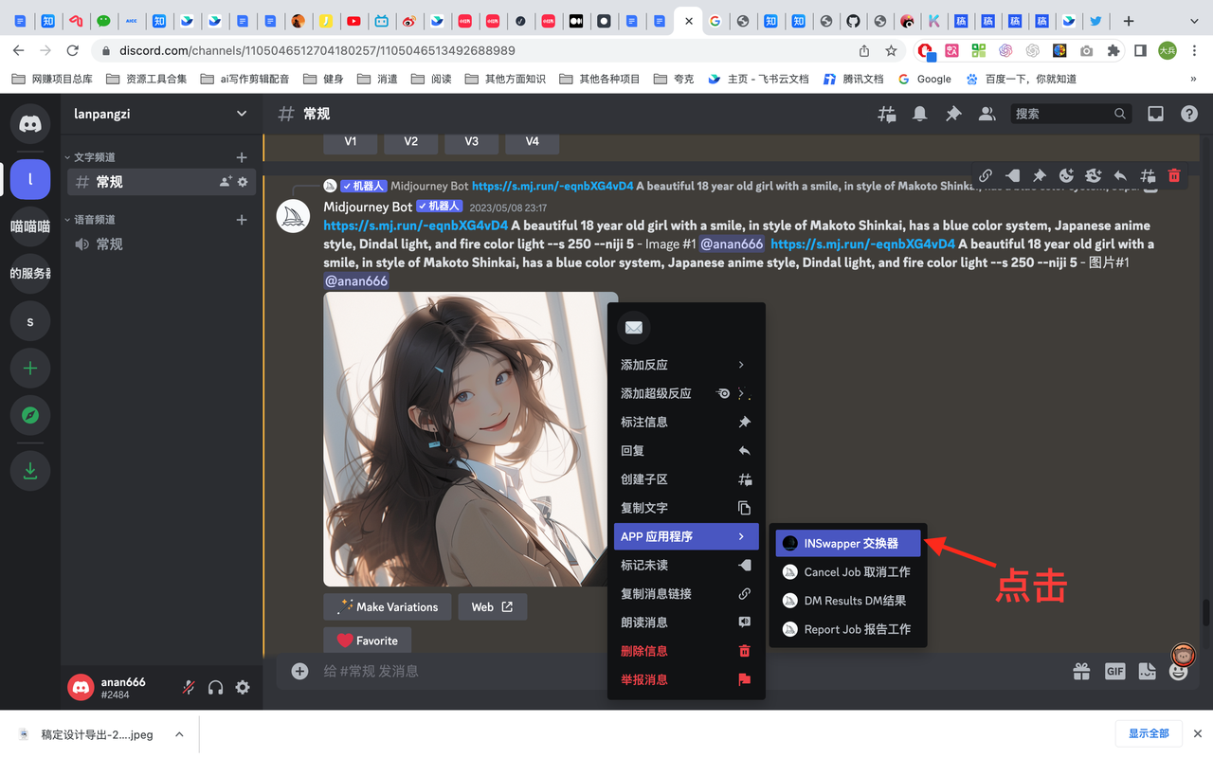Toggle member list in channel header
Image resolution: width=1213 pixels, height=758 pixels.
987,114
